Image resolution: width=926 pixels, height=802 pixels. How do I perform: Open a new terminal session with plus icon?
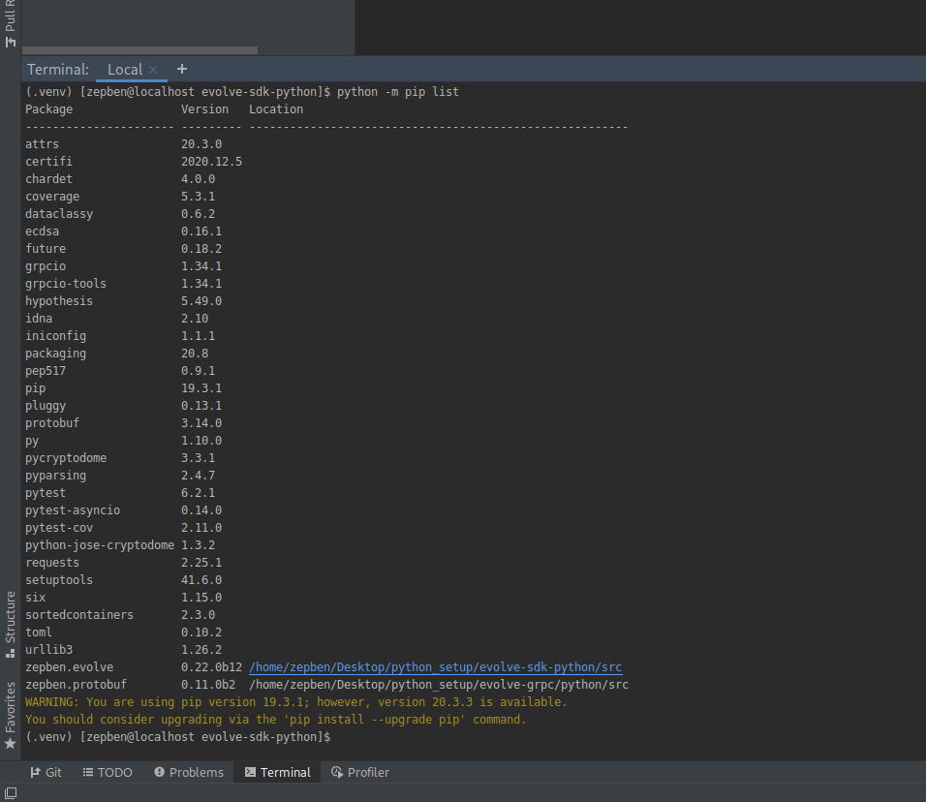pyautogui.click(x=182, y=69)
